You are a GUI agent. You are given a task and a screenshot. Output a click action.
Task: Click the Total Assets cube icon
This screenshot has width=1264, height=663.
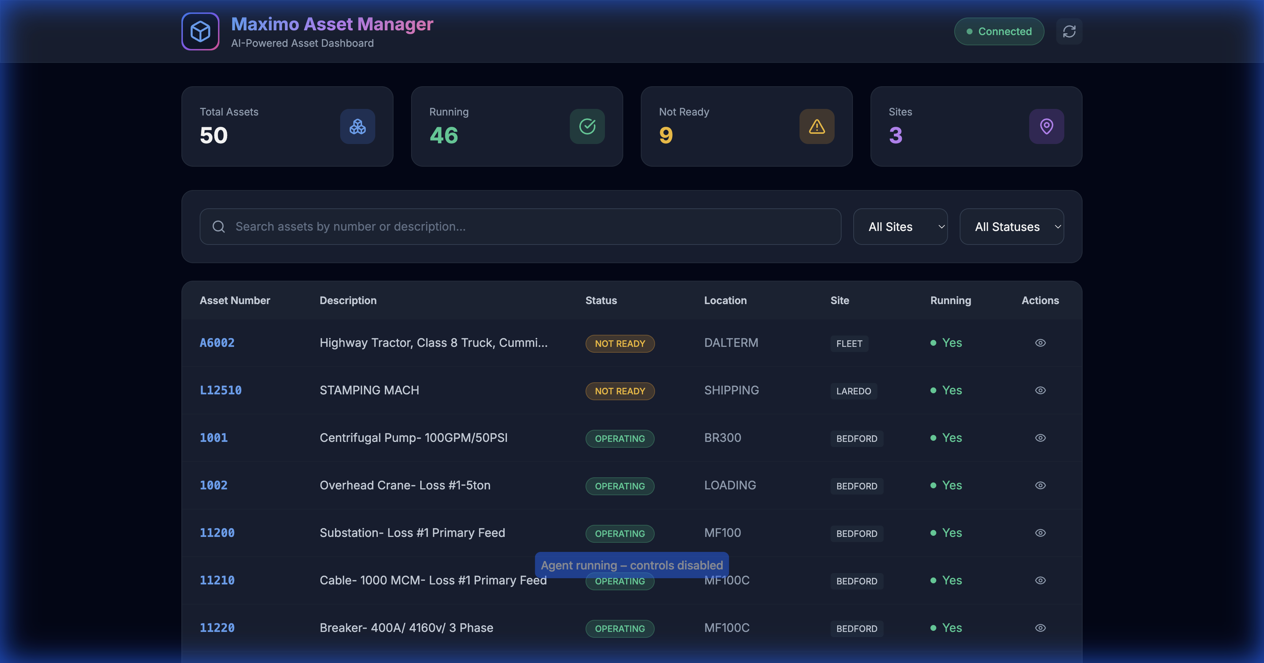[x=357, y=126]
